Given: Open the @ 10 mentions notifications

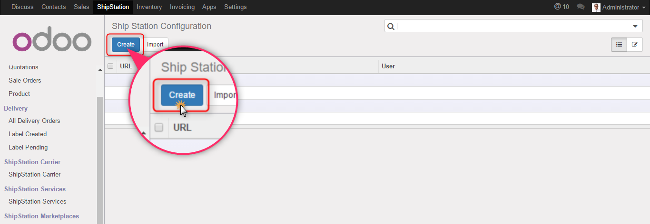Looking at the screenshot, I should pos(561,7).
